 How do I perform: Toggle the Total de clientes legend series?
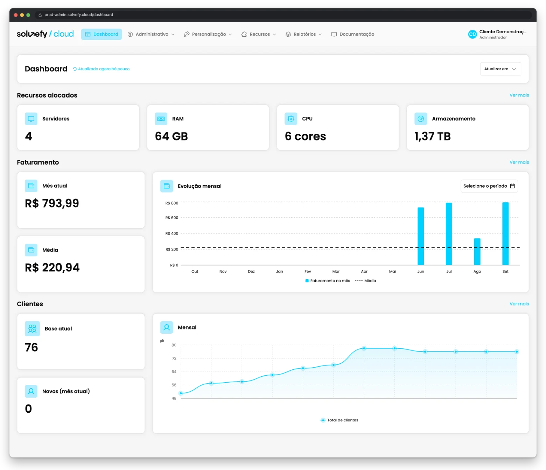tap(339, 420)
